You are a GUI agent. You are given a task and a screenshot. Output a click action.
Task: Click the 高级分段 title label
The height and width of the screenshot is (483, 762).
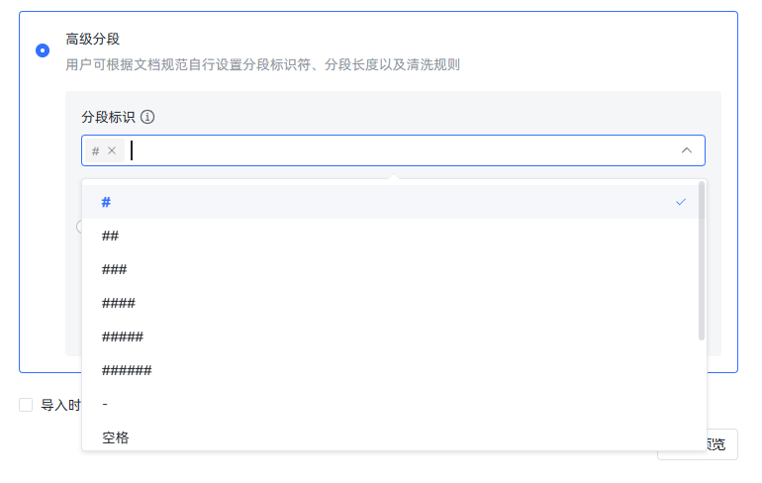92,40
